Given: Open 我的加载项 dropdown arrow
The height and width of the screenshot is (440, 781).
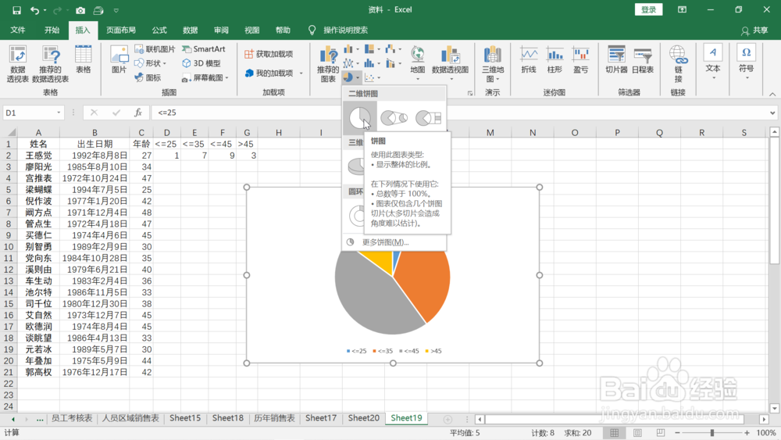Looking at the screenshot, I should pos(301,73).
